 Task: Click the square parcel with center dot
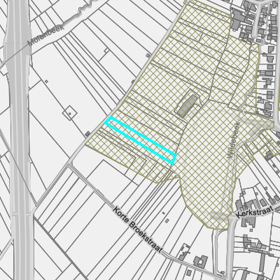[x=70, y=113]
